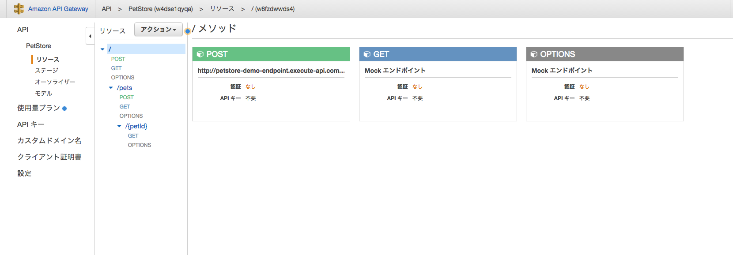Select GET method under root resource
The height and width of the screenshot is (255, 733).
[x=116, y=68]
